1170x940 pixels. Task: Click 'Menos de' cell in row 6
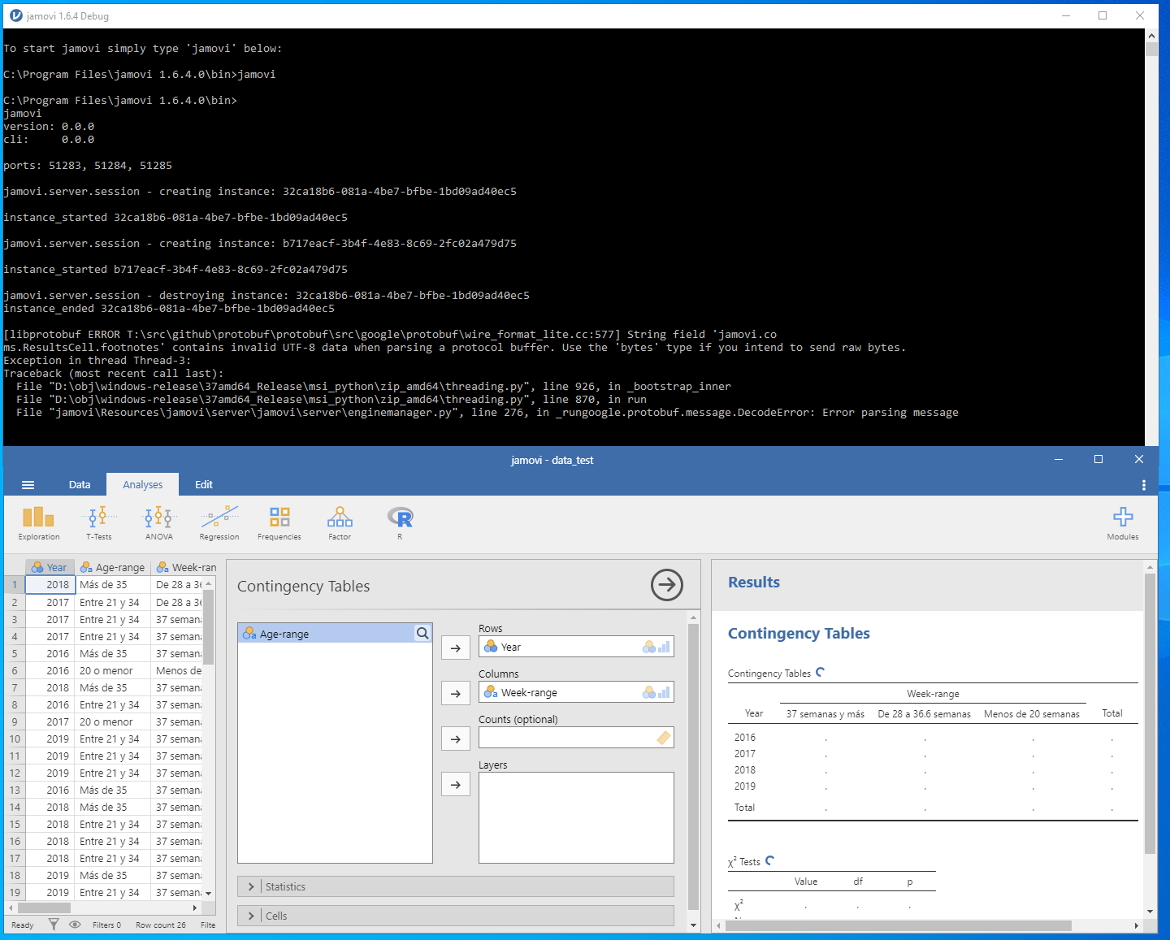(x=178, y=670)
